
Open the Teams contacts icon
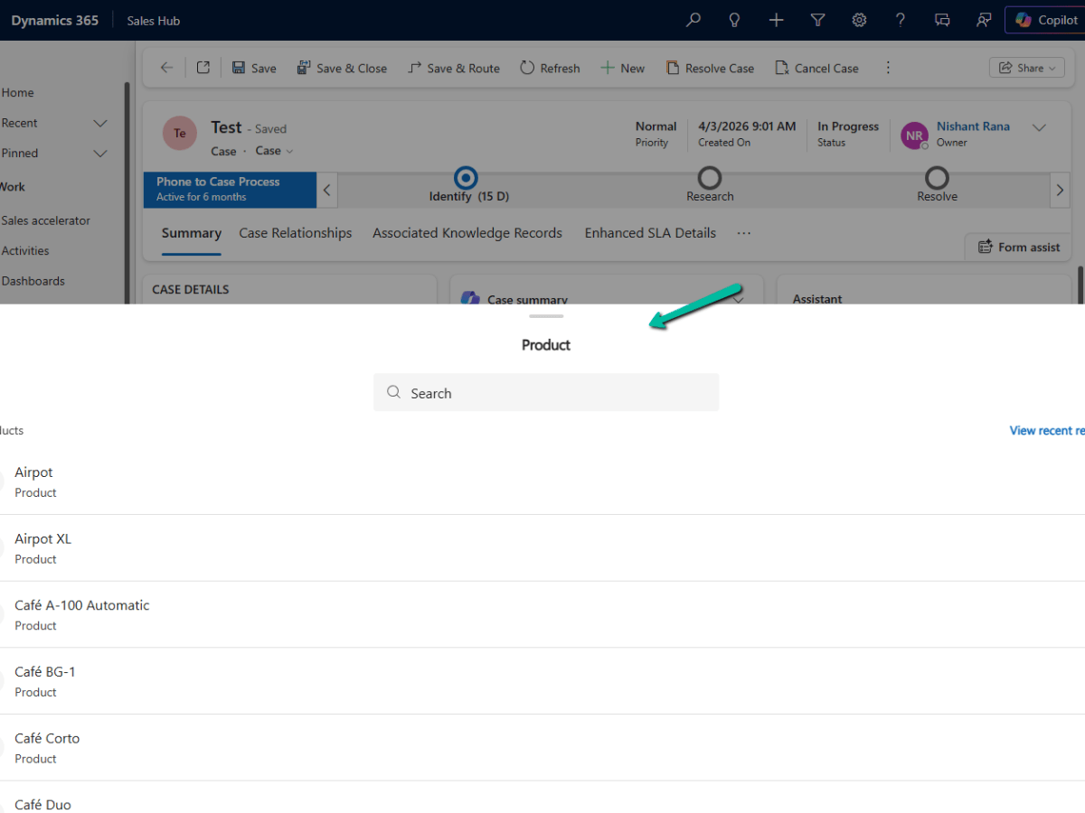[984, 20]
